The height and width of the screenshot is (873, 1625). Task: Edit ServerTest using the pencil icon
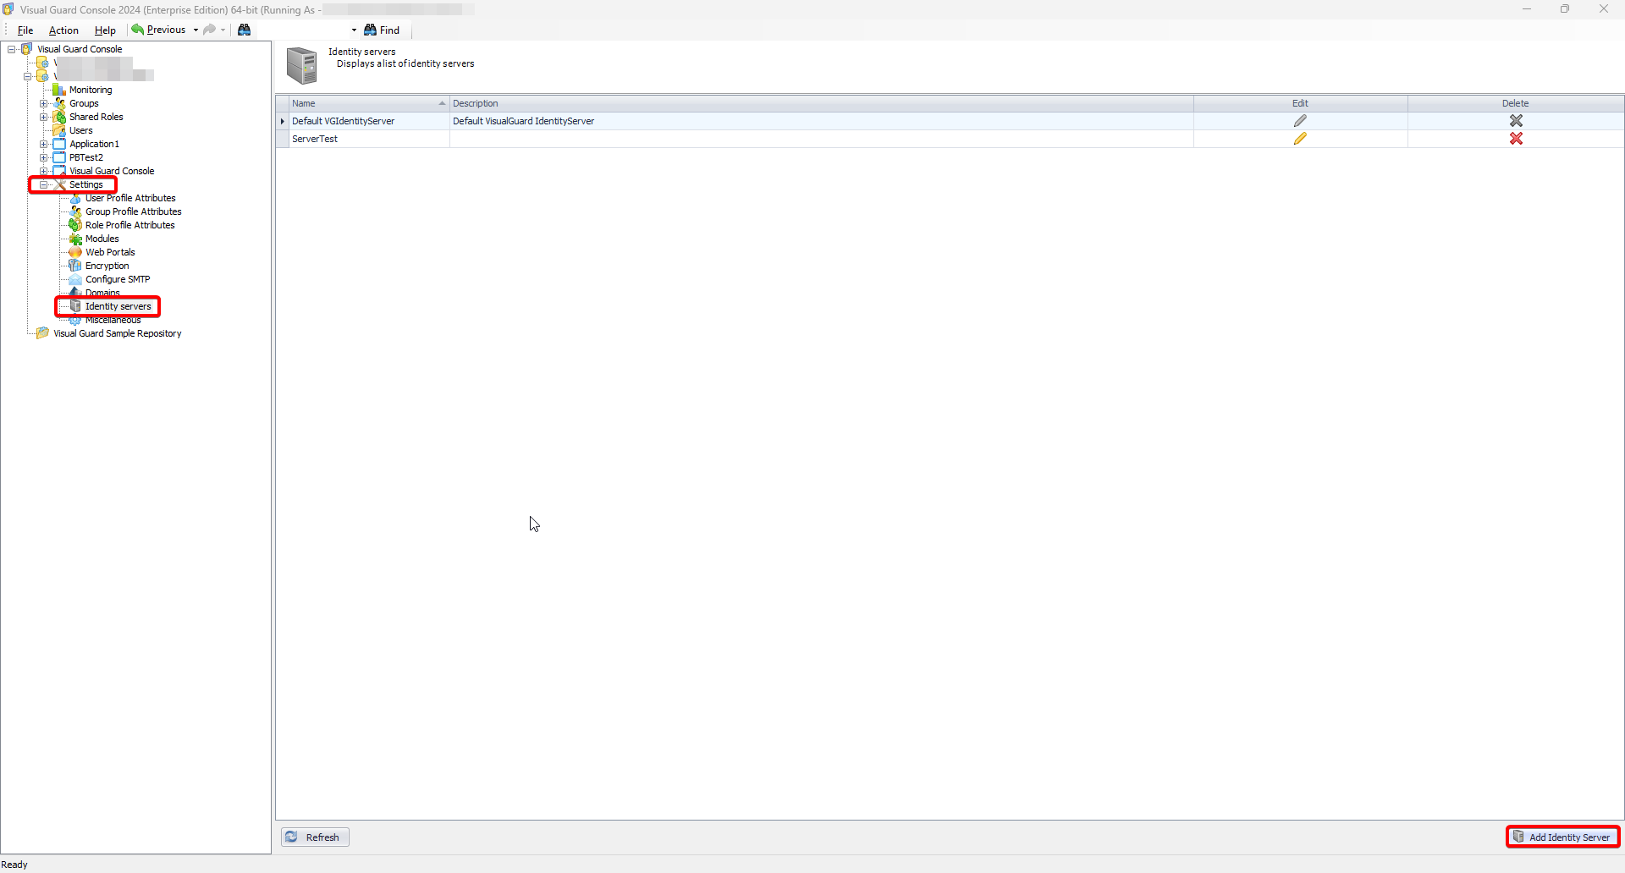tap(1301, 139)
